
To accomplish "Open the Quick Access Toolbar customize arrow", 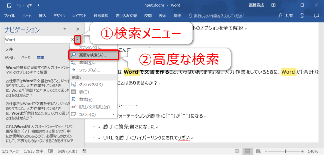I will tap(39, 6).
